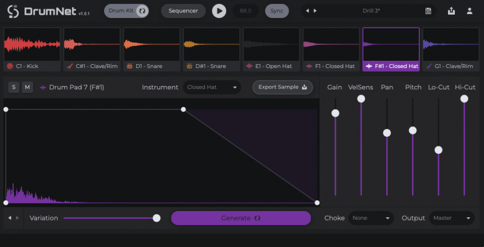This screenshot has height=247, width=484.
Task: Click the VelSens slider handle
Action: pos(361,99)
